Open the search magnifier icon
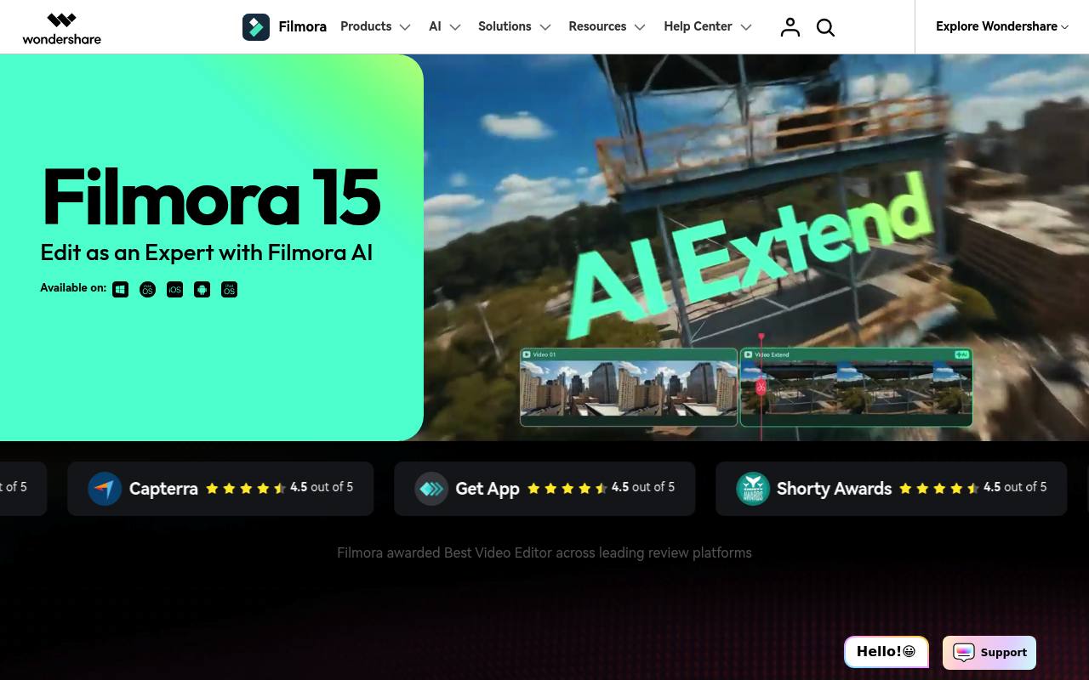Viewport: 1089px width, 680px height. pos(825,27)
